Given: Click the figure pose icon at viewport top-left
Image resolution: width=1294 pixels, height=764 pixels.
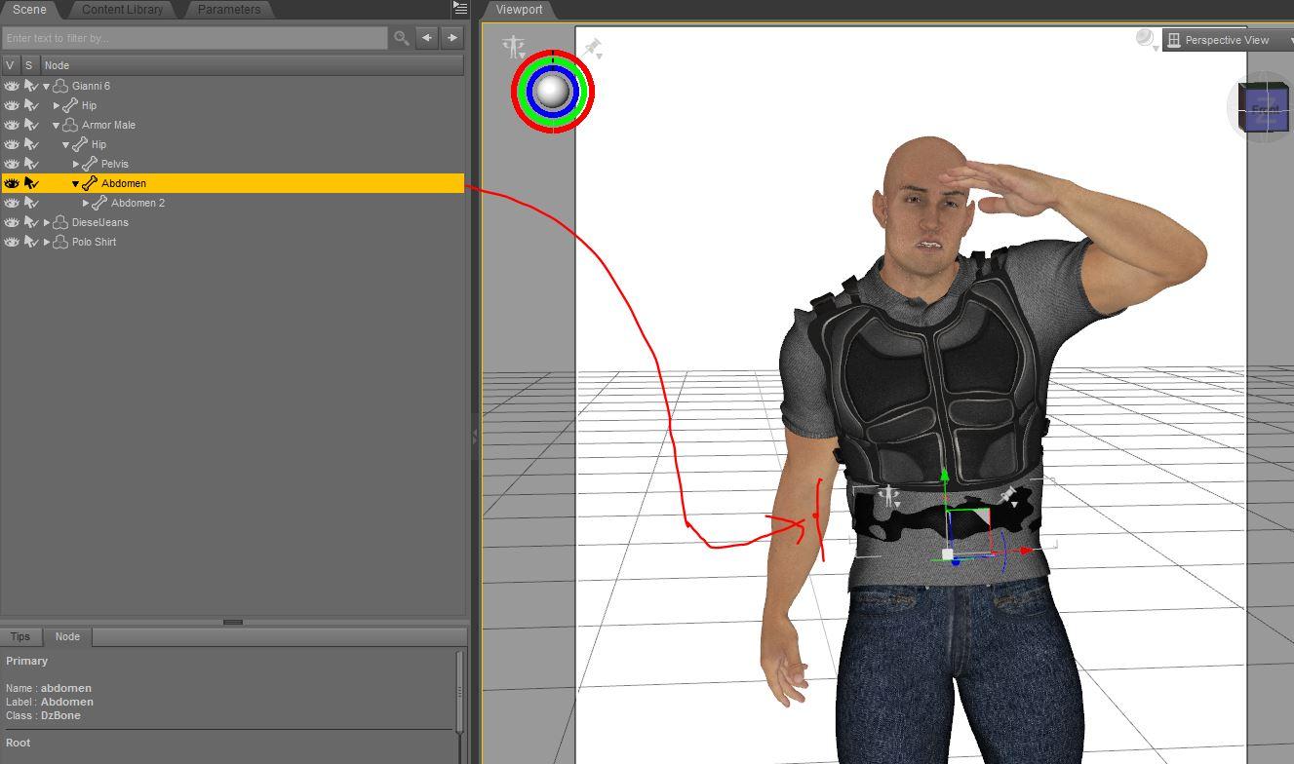Looking at the screenshot, I should click(x=513, y=47).
